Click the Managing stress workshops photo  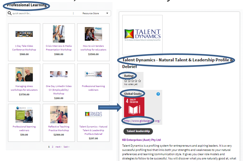tap(24, 74)
